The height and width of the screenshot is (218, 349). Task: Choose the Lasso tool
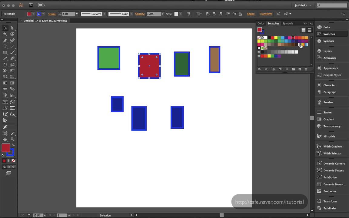pyautogui.click(x=12, y=34)
